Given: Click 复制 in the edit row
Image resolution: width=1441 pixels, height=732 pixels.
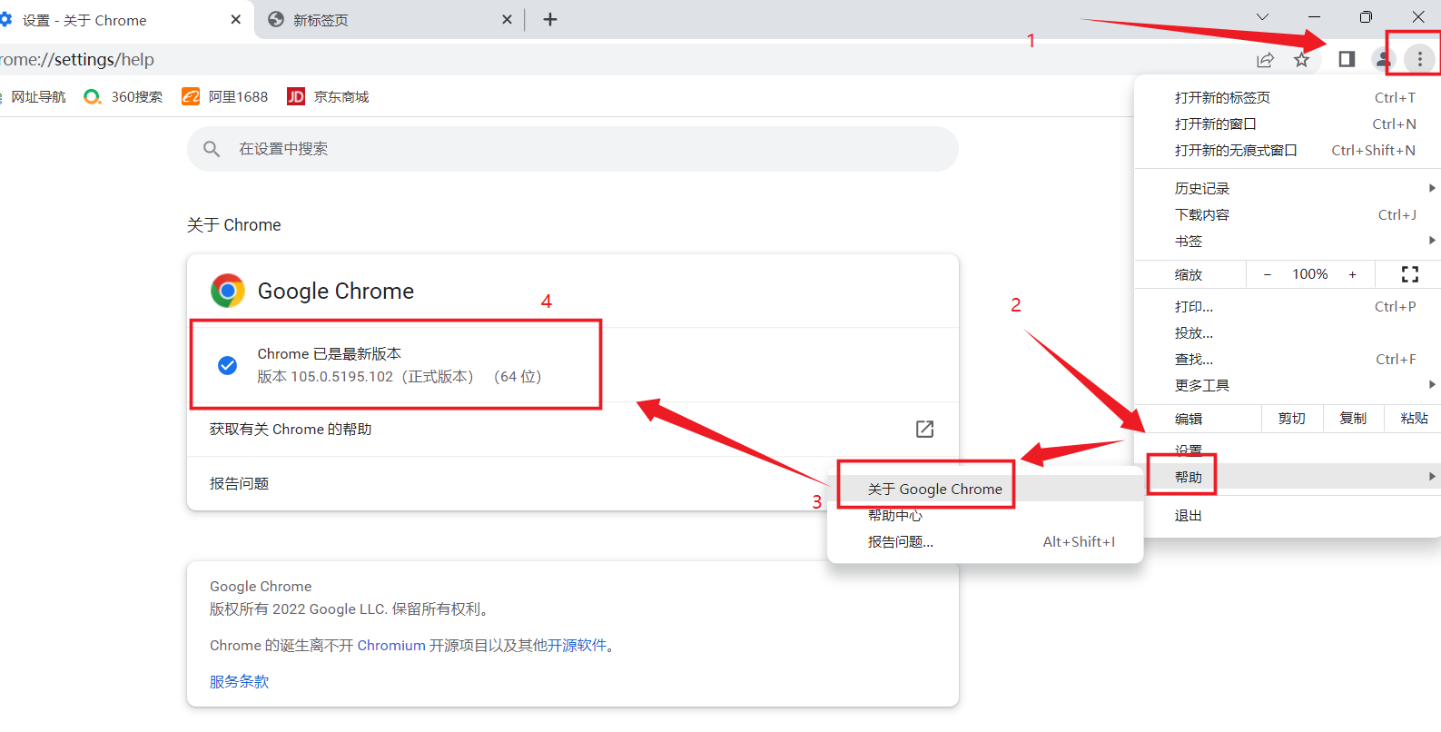Looking at the screenshot, I should click(1353, 419).
